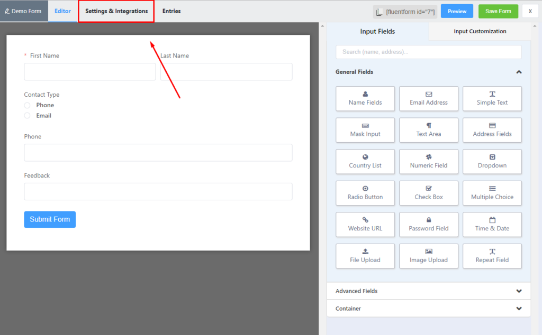
Task: Click the Save Form button
Action: click(x=498, y=11)
